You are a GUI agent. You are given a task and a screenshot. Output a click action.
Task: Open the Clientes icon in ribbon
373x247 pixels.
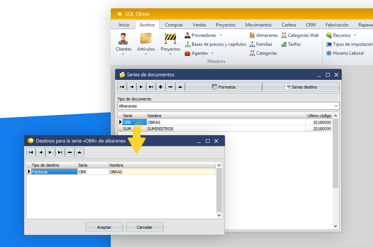click(x=123, y=39)
